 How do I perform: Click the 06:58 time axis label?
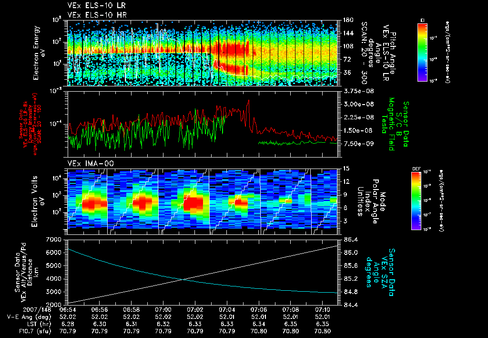click(x=132, y=310)
